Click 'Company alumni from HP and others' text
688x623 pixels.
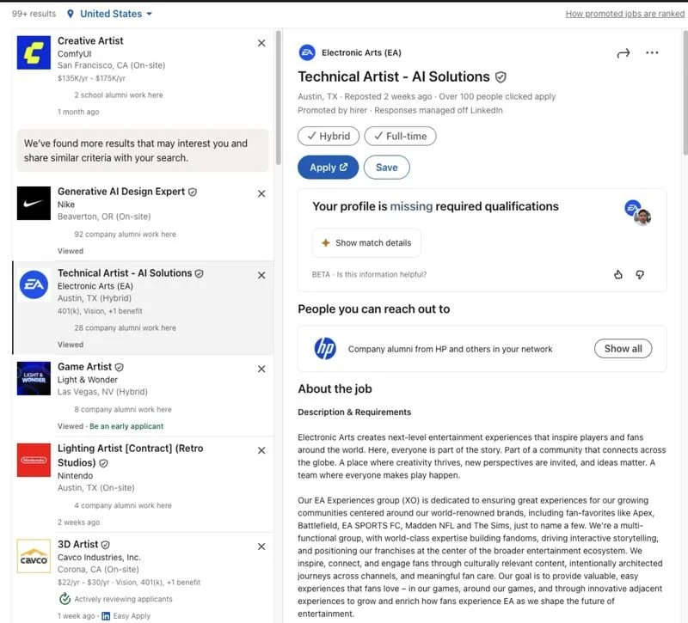pos(450,349)
